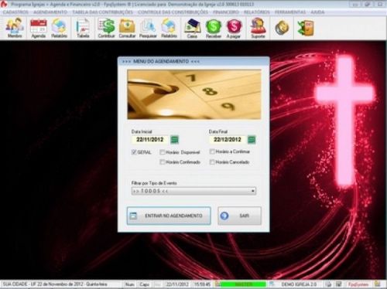Image resolution: width=387 pixels, height=289 pixels.
Task: Click the DEMO IGREJA 2.0 status text
Action: [299, 284]
